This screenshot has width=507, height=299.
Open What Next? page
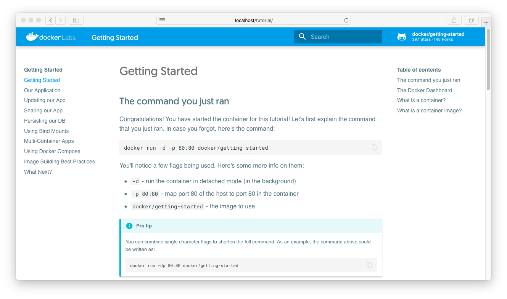pyautogui.click(x=38, y=172)
